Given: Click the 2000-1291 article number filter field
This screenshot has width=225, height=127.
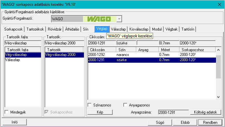Looking at the screenshot, I should coord(102,43).
